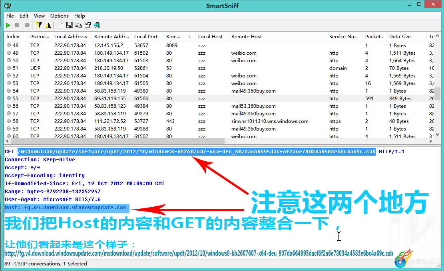444x271 pixels.
Task: Select the sinwns1011310.wns.windows.com remote host
Action: (x=270, y=121)
